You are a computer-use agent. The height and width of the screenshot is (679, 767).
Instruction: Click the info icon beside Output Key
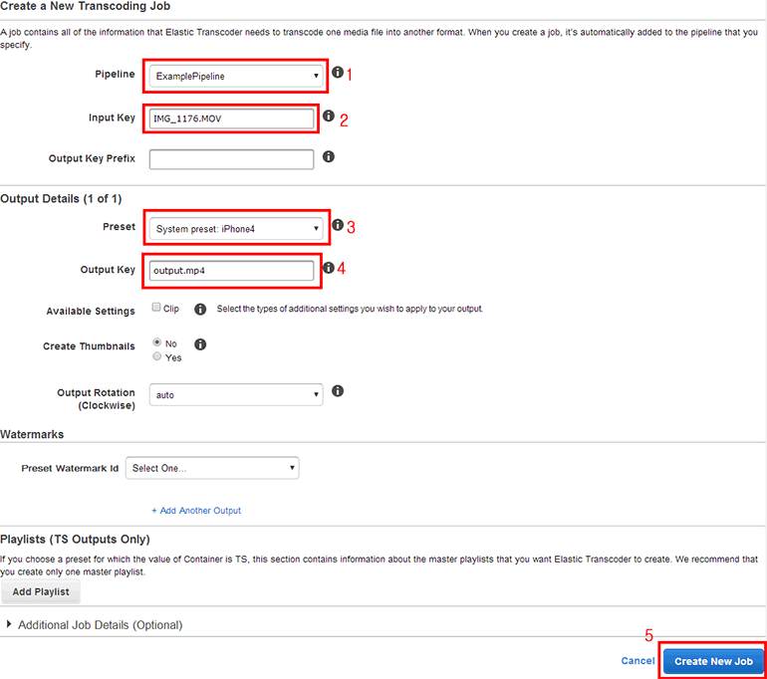coord(329,268)
